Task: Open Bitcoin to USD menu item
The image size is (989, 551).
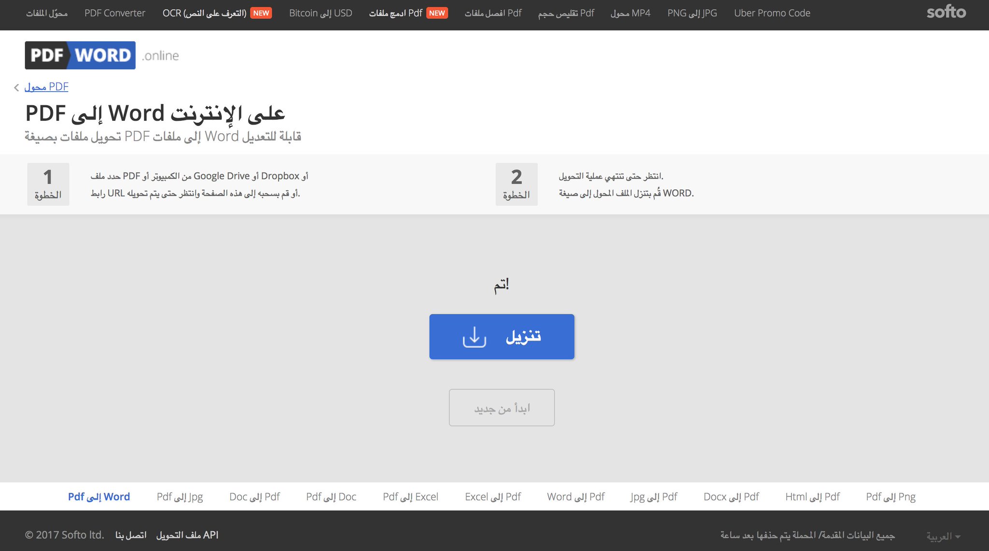Action: pyautogui.click(x=320, y=13)
